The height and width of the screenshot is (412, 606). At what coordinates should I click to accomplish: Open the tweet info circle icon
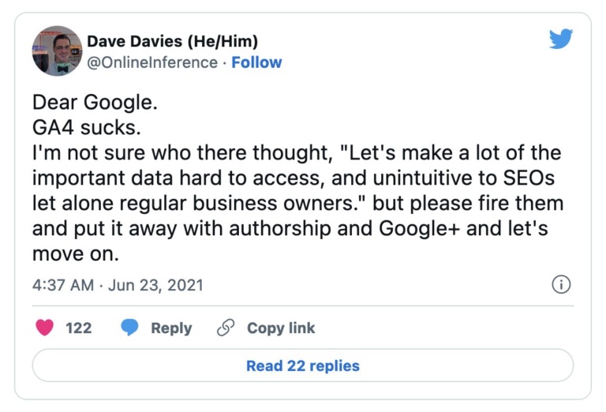click(x=561, y=285)
